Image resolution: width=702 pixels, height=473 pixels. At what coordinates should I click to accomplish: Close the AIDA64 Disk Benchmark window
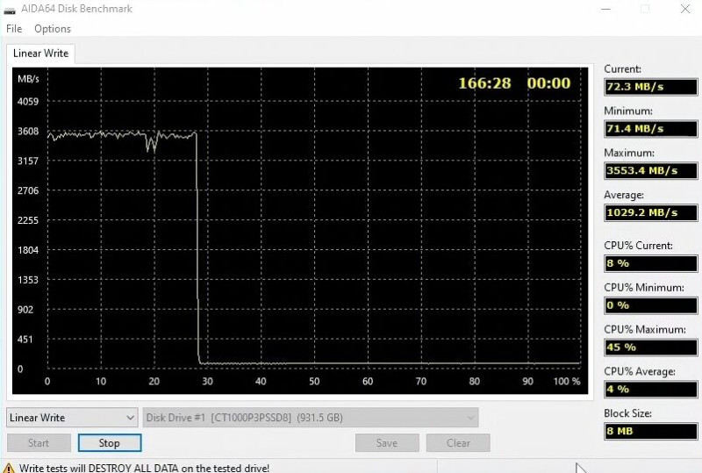pyautogui.click(x=685, y=9)
